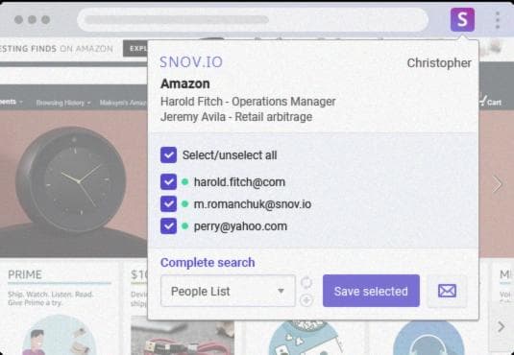Click the cables product thumbnail

click(183, 336)
